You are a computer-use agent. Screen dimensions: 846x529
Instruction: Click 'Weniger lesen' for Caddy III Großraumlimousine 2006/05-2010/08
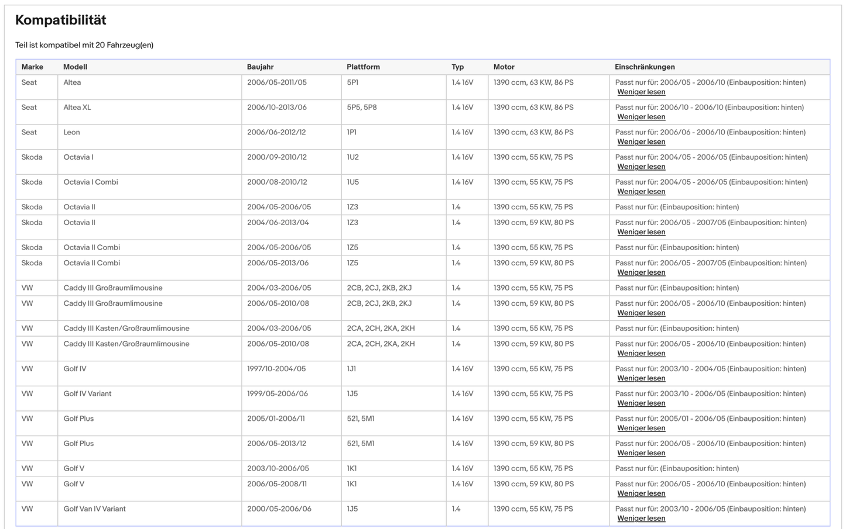641,313
